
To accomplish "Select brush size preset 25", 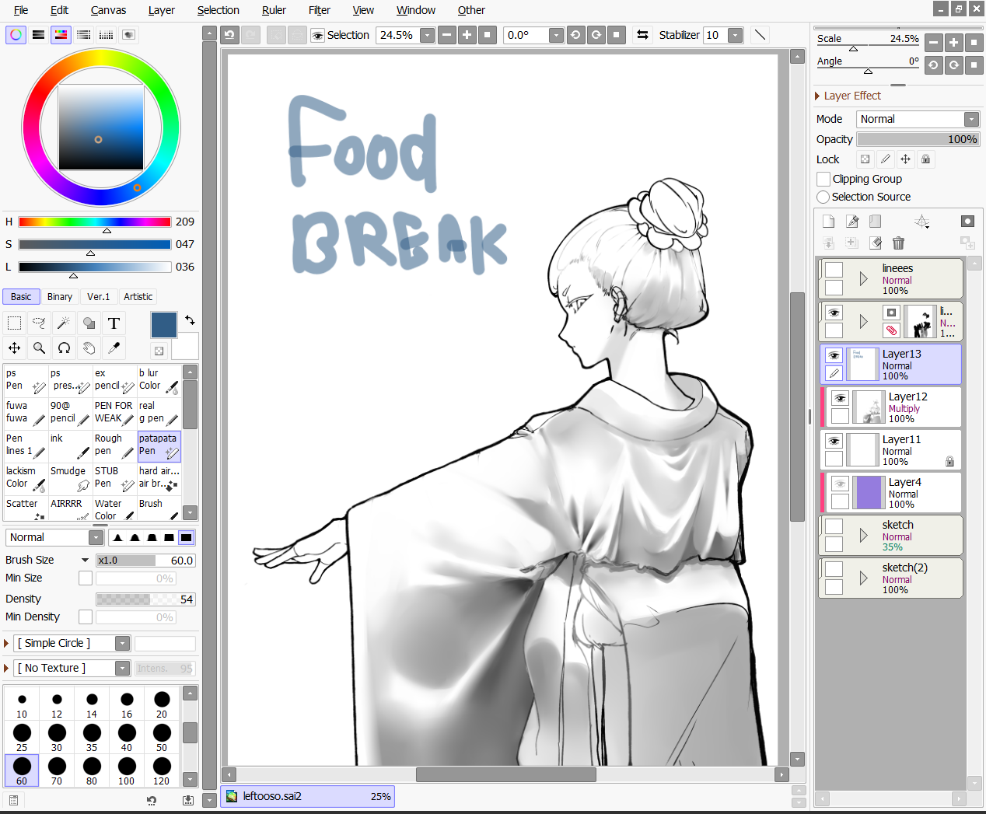I will point(22,737).
